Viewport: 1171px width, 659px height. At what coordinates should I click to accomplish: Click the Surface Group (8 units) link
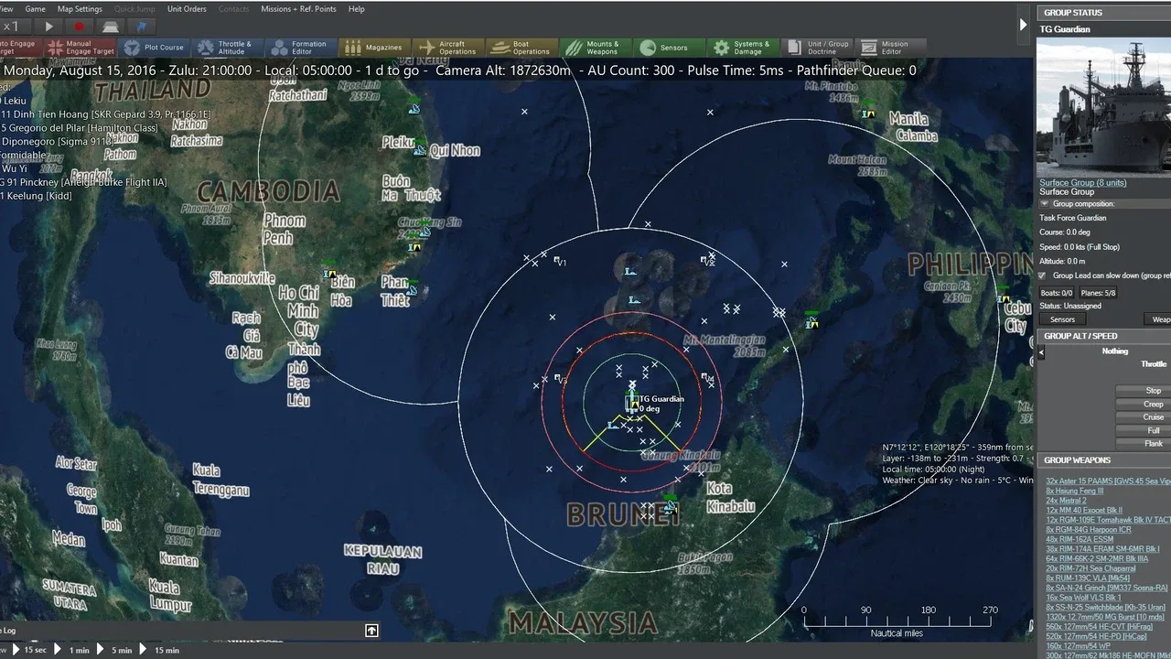[x=1082, y=182]
